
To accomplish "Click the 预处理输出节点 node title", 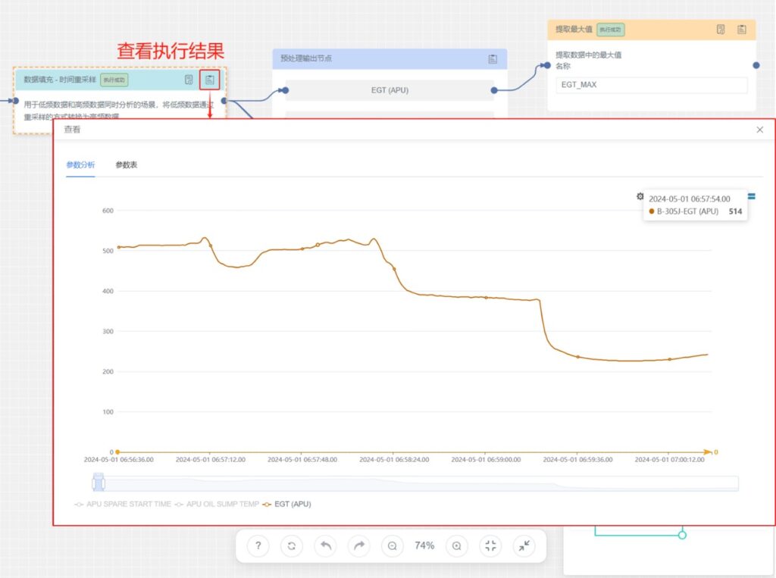I will (306, 58).
